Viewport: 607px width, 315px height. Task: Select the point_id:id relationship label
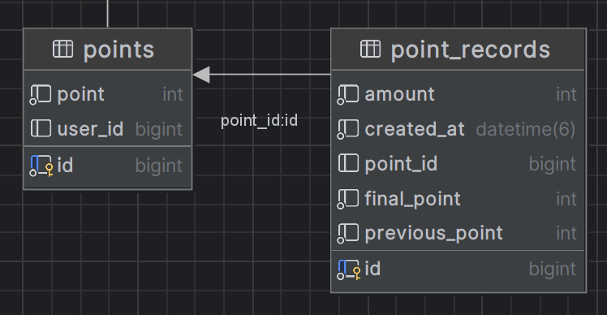(259, 120)
